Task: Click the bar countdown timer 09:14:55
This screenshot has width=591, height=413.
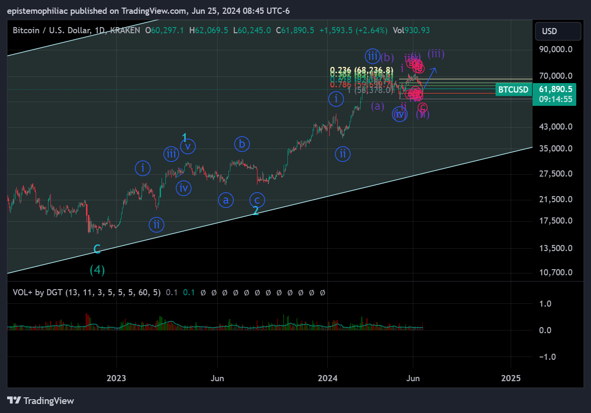Action: (x=555, y=100)
